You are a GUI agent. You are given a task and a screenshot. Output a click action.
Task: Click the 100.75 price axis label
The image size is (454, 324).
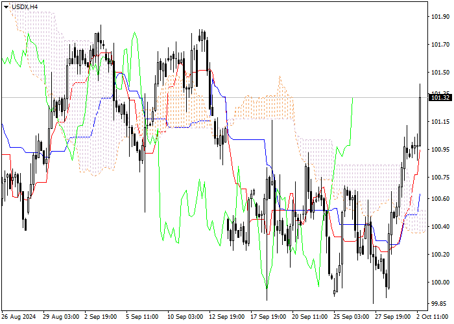[x=440, y=178]
